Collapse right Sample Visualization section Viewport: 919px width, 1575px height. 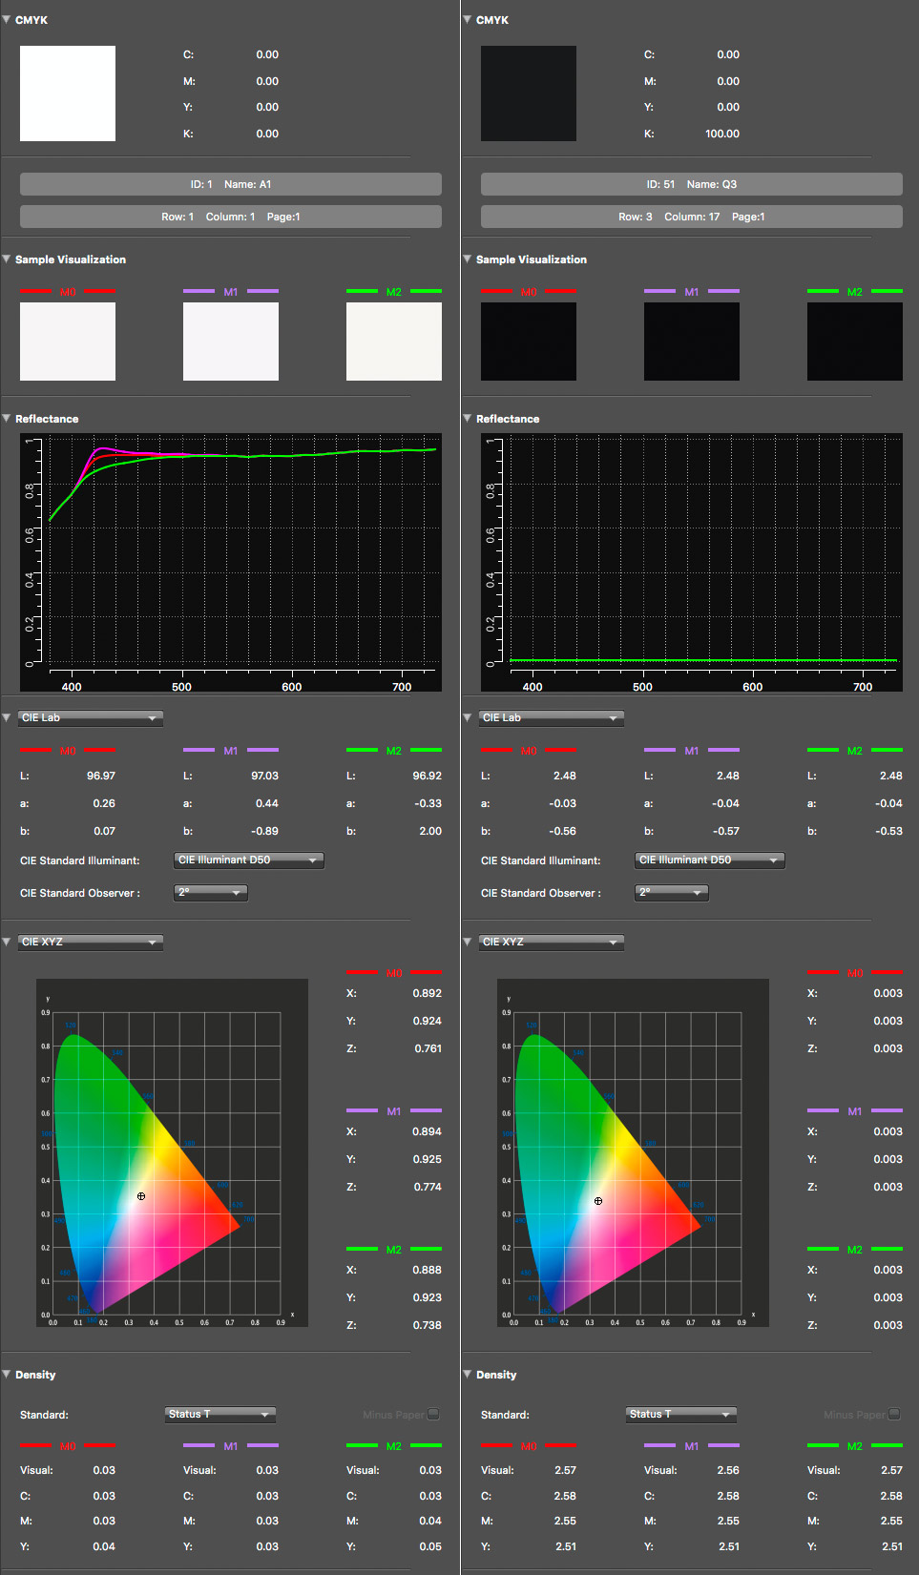pyautogui.click(x=468, y=259)
